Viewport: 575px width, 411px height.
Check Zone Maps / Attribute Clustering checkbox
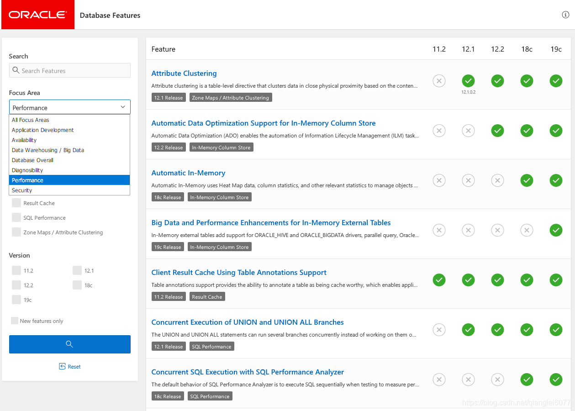tap(16, 232)
